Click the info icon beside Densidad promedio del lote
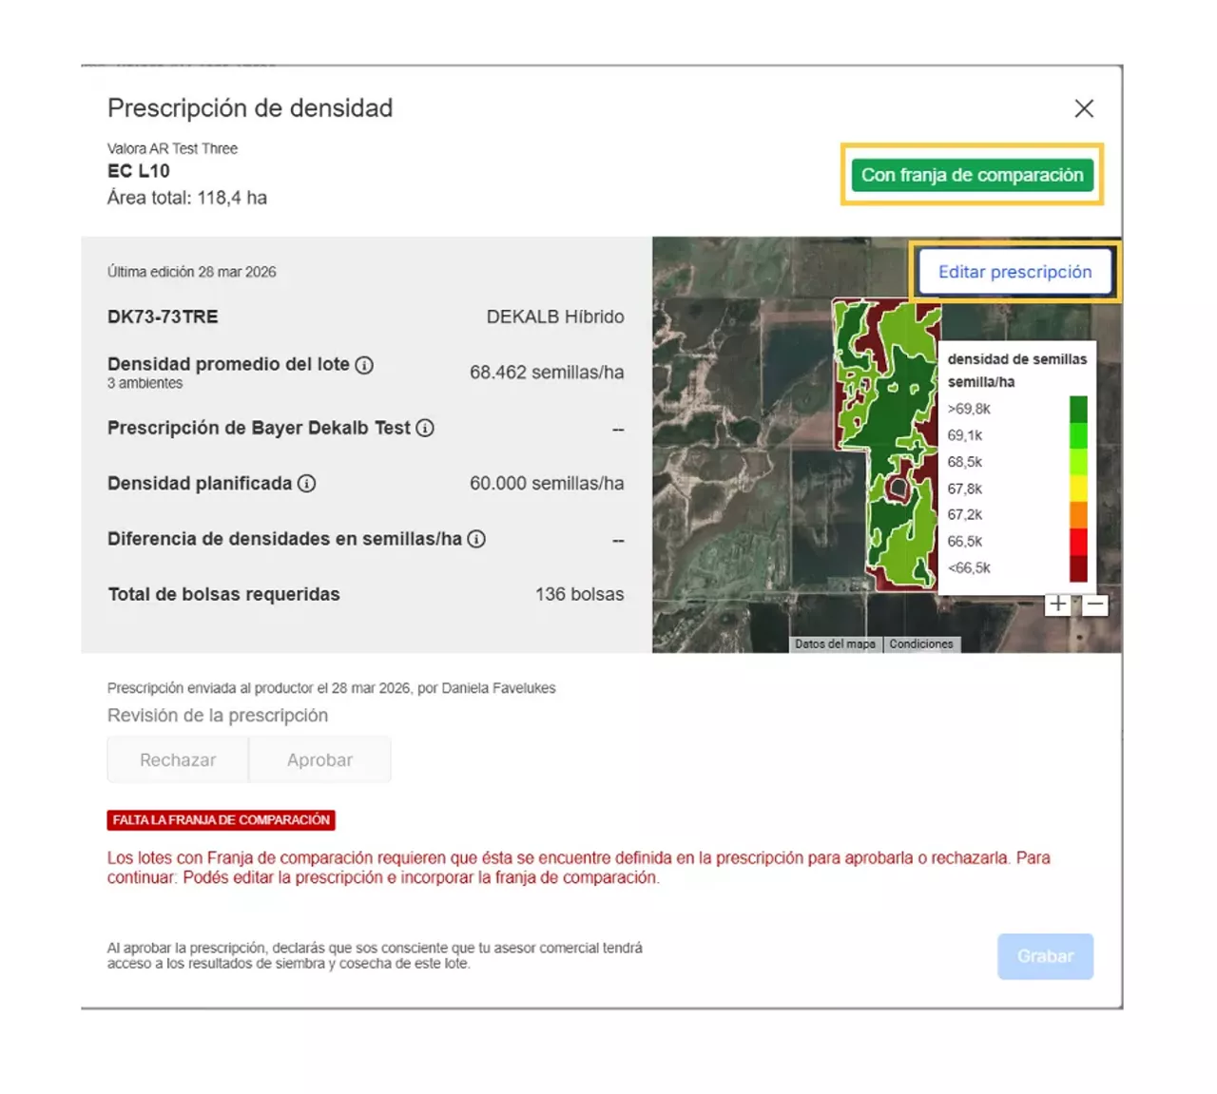This screenshot has height=1094, width=1217. [366, 364]
